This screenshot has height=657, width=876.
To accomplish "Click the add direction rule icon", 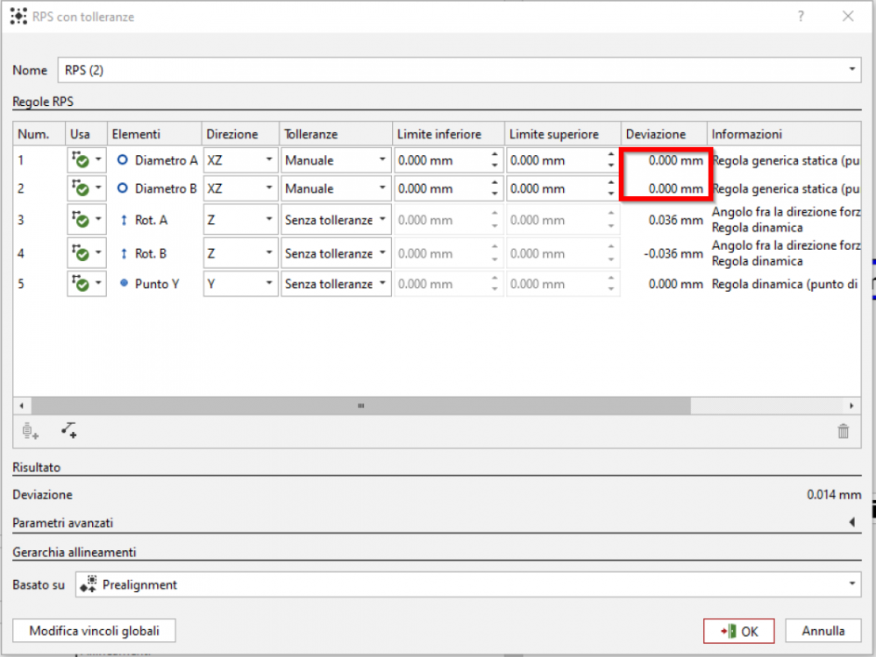I will [69, 430].
